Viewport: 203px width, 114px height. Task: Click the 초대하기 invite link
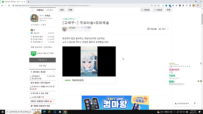[51, 33]
